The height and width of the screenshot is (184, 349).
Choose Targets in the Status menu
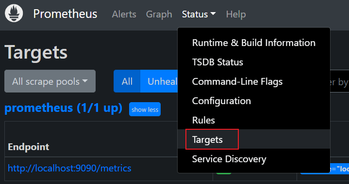(x=254, y=139)
